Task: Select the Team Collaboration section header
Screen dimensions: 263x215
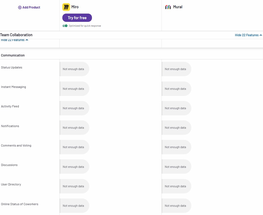Action: 16,35
